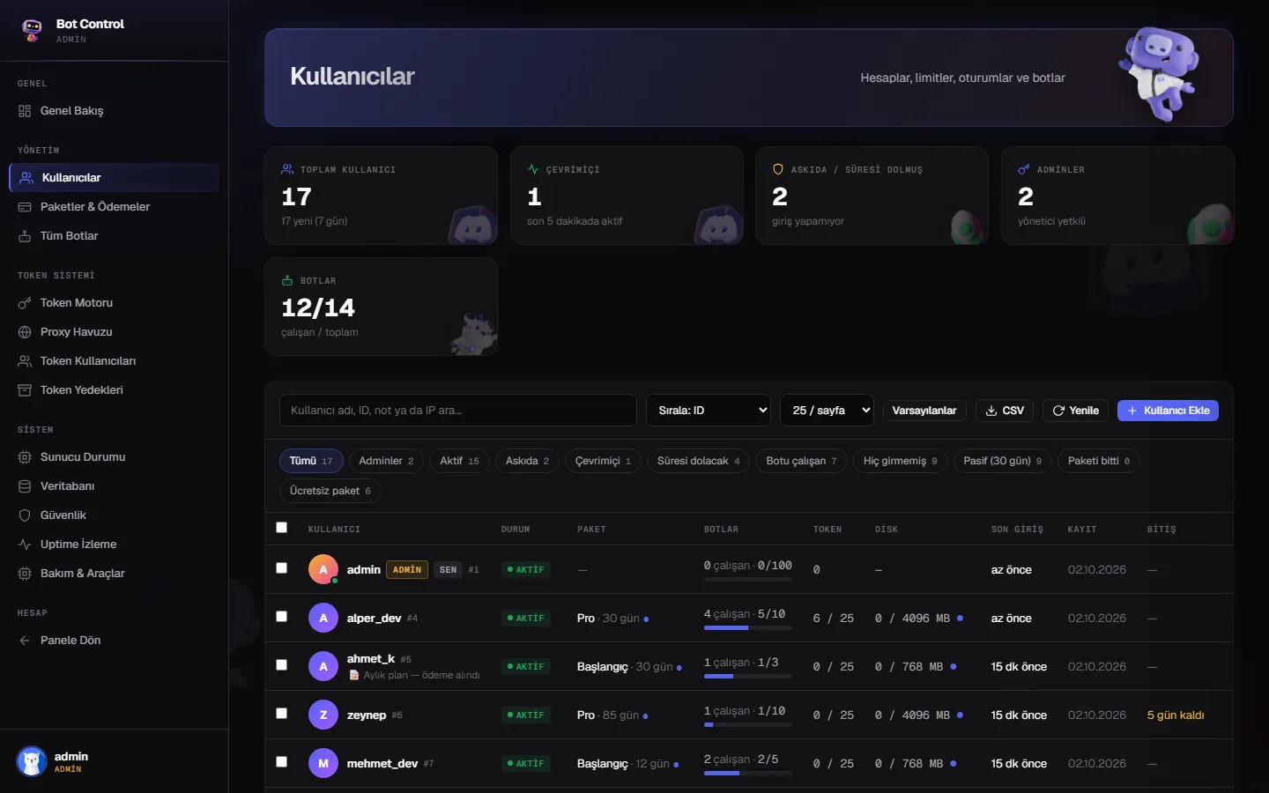This screenshot has width=1269, height=793.
Task: Select the Tümü filter tab
Action: click(x=311, y=461)
